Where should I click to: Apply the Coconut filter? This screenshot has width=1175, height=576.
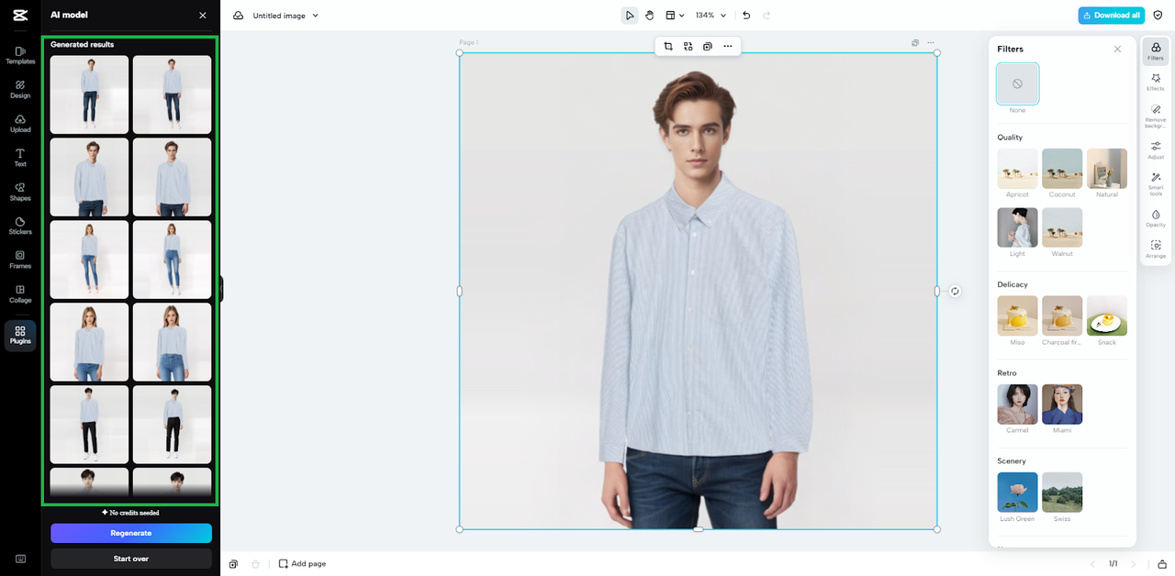(x=1062, y=169)
